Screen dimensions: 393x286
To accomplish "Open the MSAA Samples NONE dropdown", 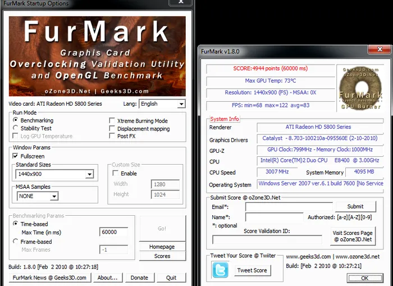I will coord(38,196).
